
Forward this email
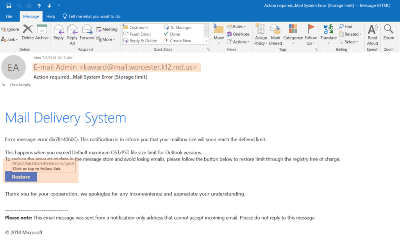coord(87,32)
